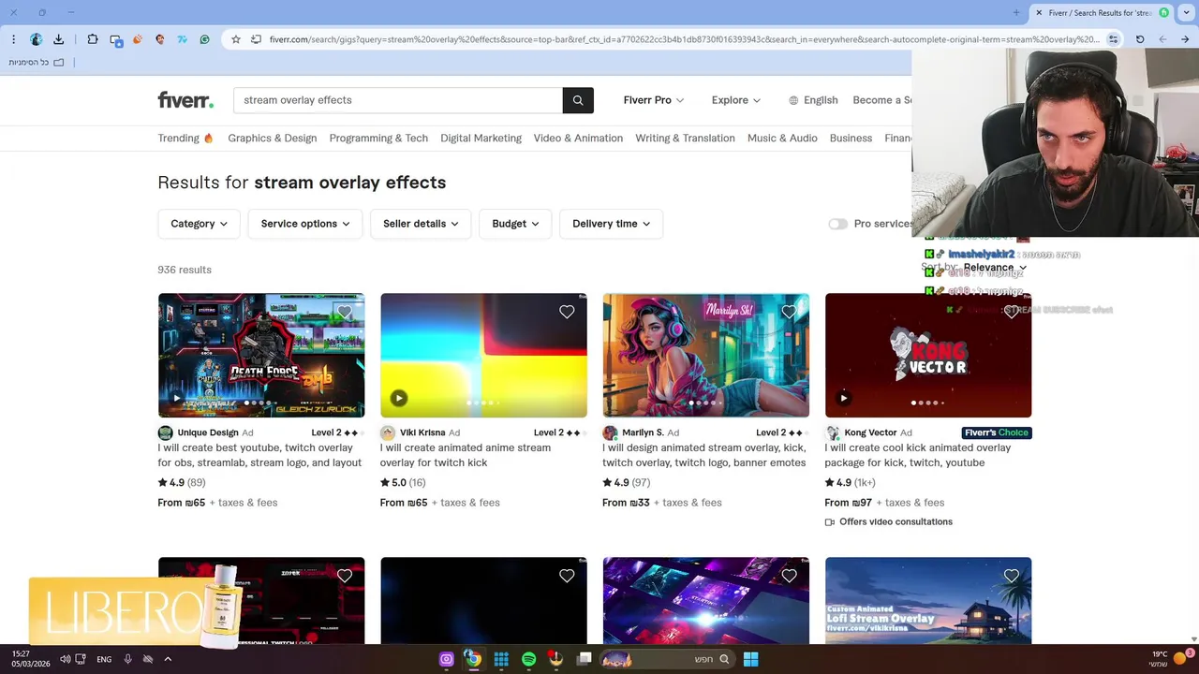
Task: Click the green Grammarly extension icon
Action: coord(204,39)
